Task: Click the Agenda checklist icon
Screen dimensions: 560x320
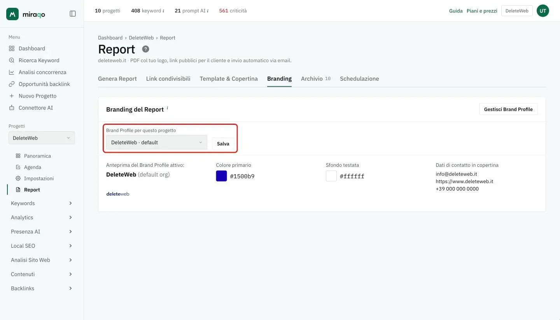Action: click(x=18, y=167)
